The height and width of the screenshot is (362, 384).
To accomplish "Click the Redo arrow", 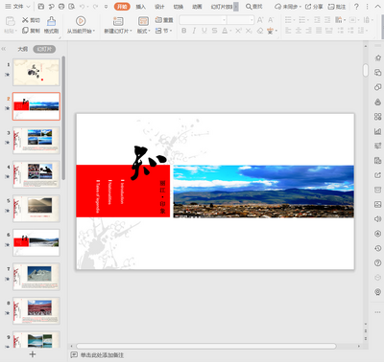I will 95,7.
